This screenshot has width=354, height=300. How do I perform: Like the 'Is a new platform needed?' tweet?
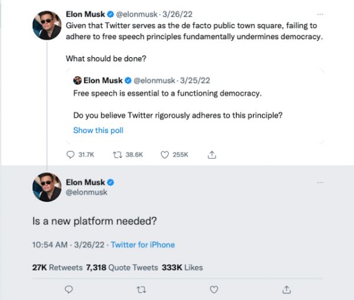pos(214,289)
